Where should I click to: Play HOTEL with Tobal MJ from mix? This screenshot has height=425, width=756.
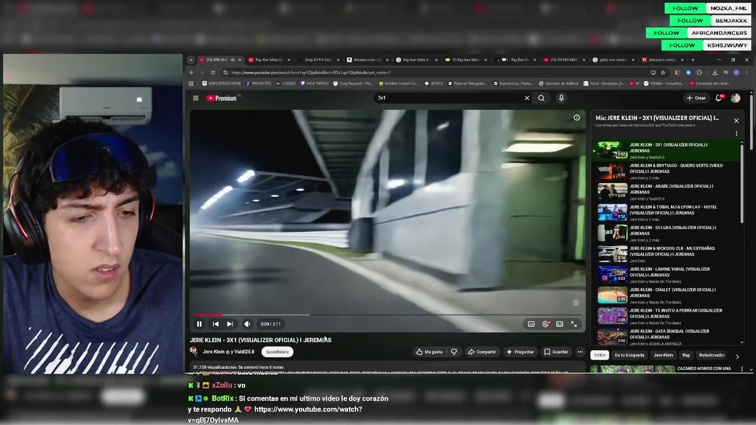[x=667, y=212]
